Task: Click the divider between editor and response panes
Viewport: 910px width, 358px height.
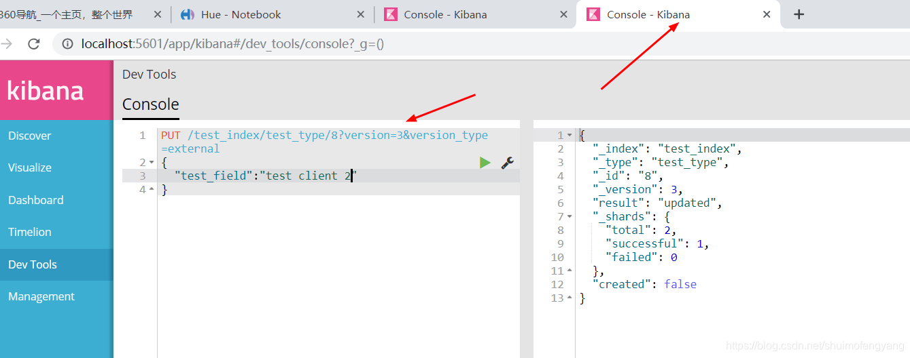Action: [x=527, y=239]
